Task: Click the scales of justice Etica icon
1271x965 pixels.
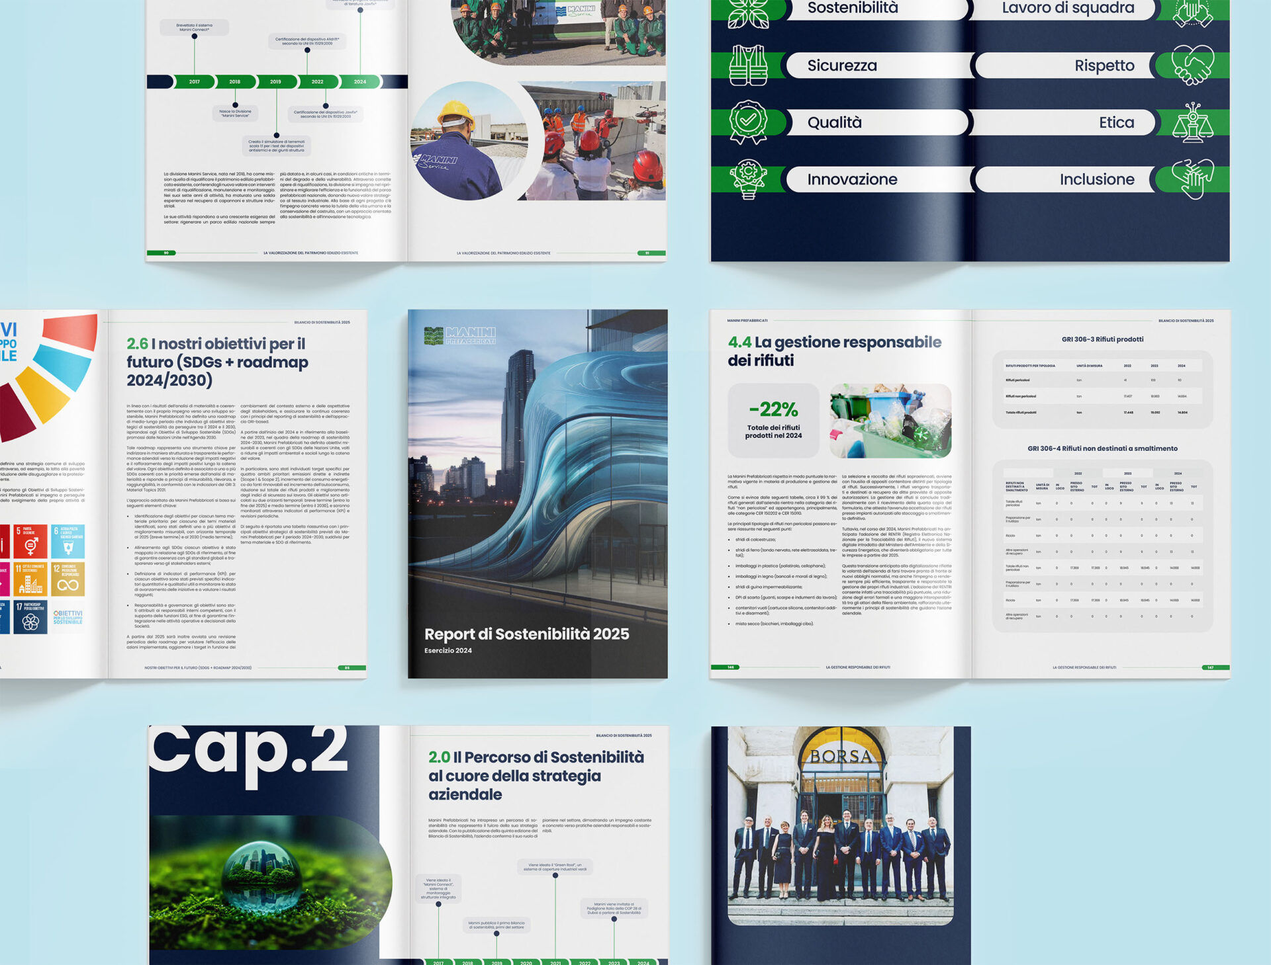Action: pos(1192,122)
